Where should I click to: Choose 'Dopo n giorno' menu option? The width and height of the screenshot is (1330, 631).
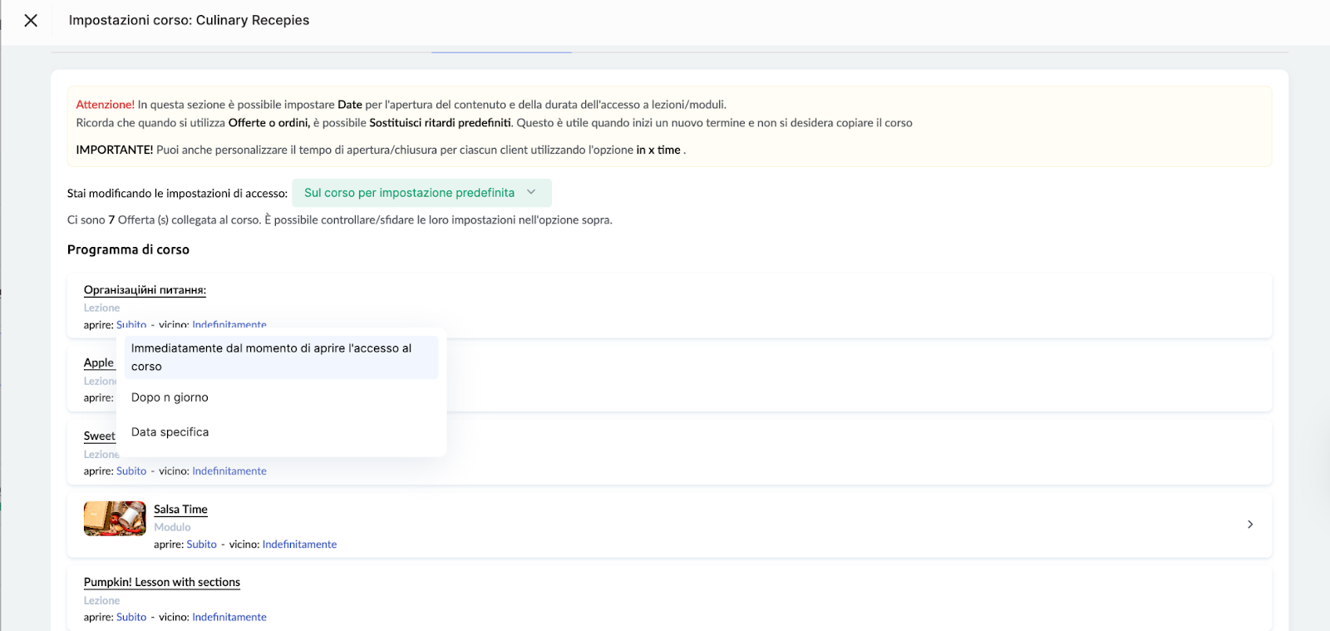[170, 397]
